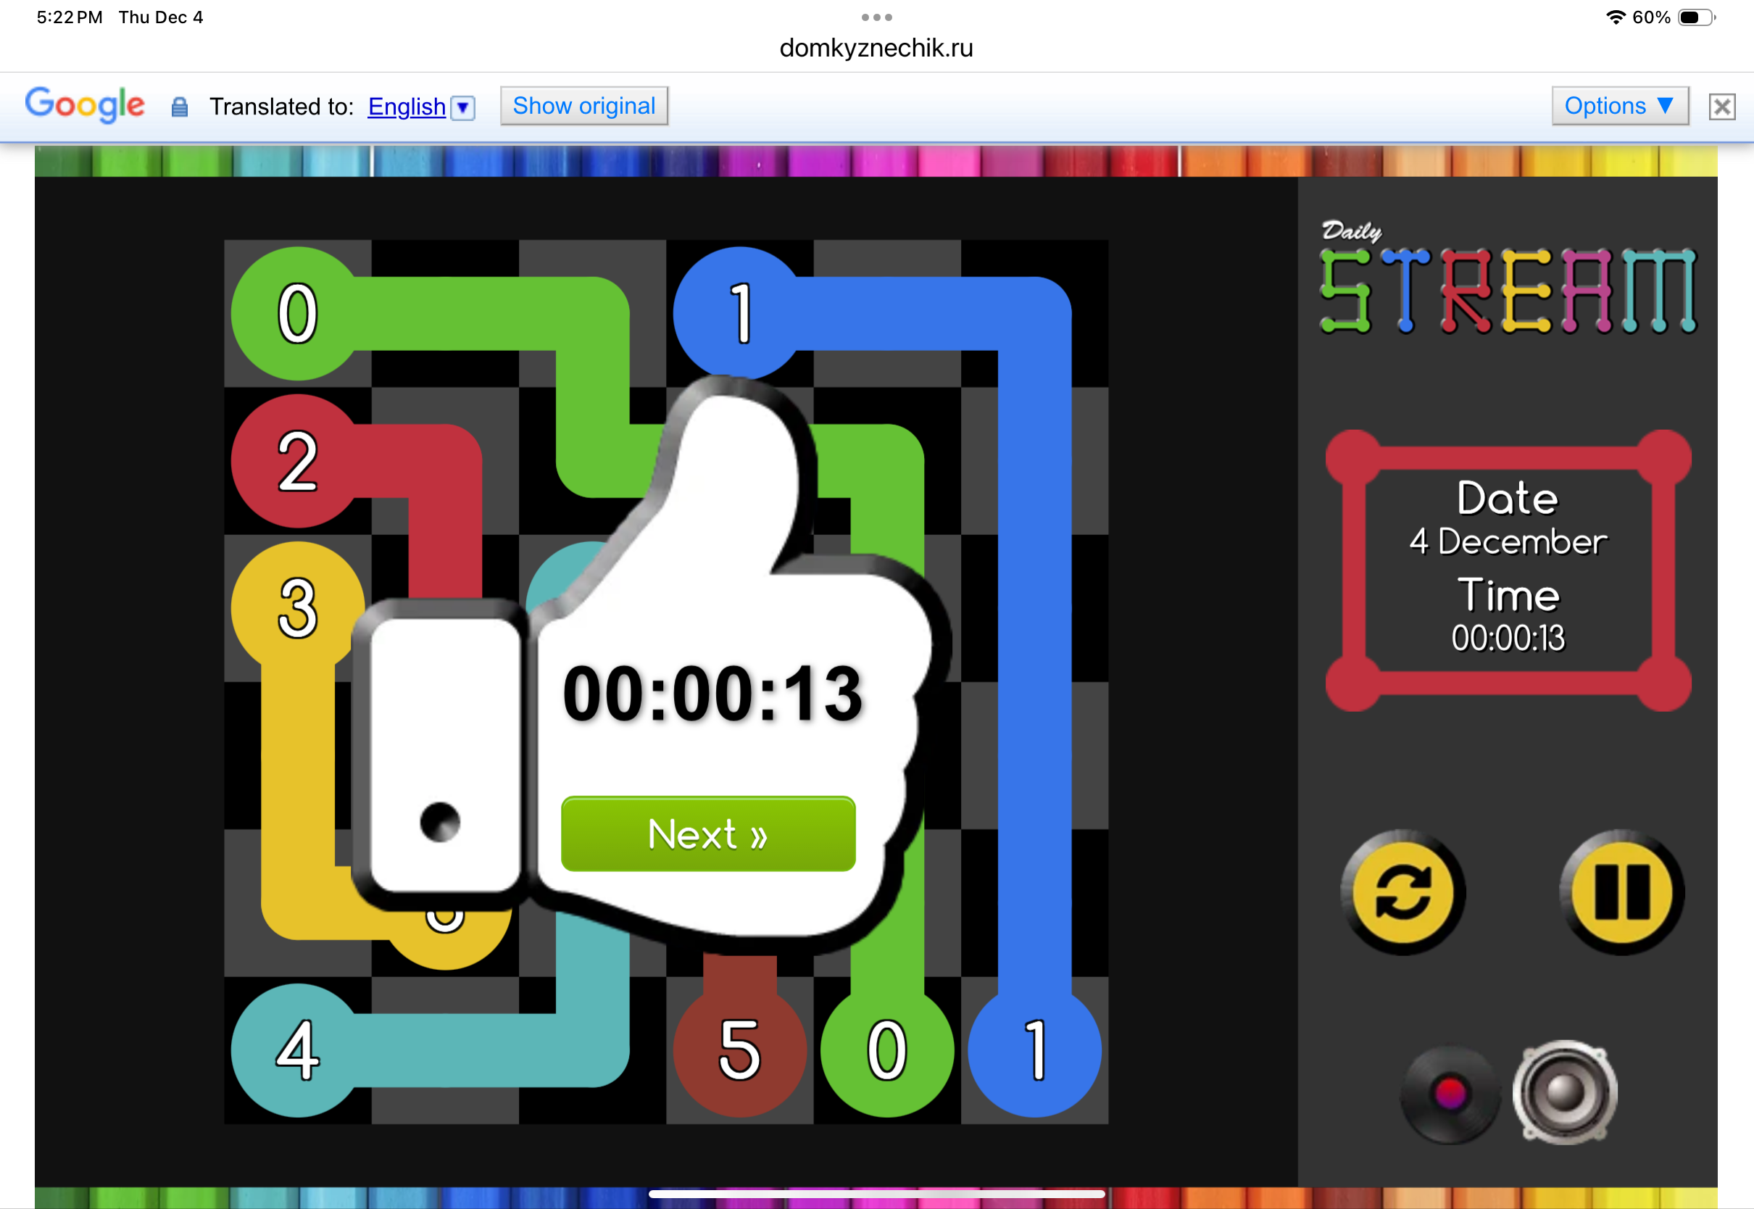The height and width of the screenshot is (1209, 1754).
Task: Select the red 2 node
Action: point(297,460)
